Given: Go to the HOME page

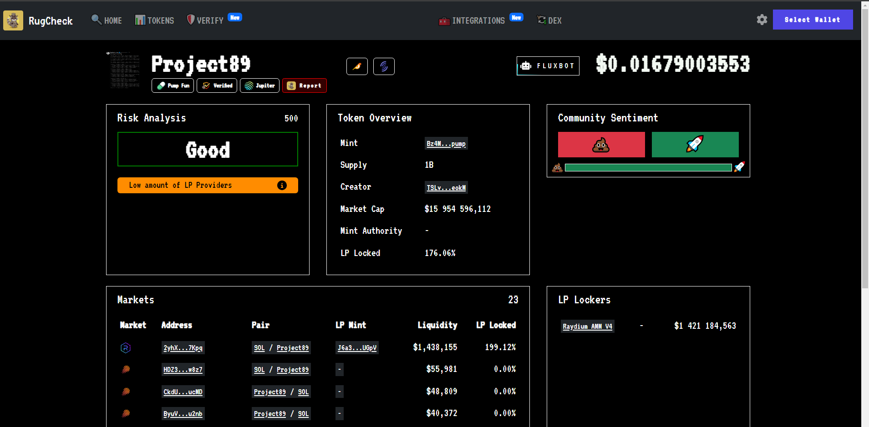Looking at the screenshot, I should click(107, 20).
